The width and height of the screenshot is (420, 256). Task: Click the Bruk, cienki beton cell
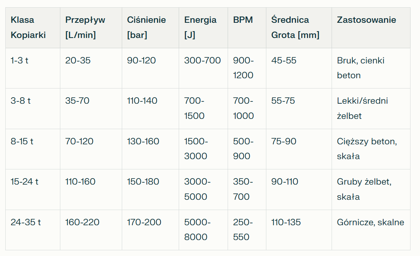coord(360,68)
